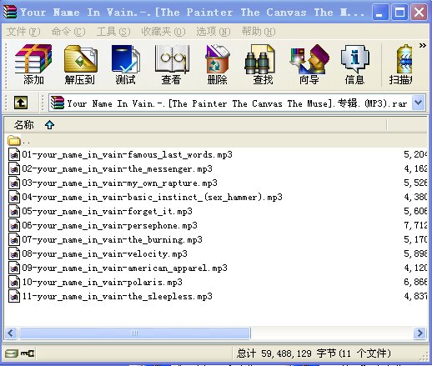Show archive 信息 (Info)
This screenshot has height=366, width=432.
coord(354,64)
